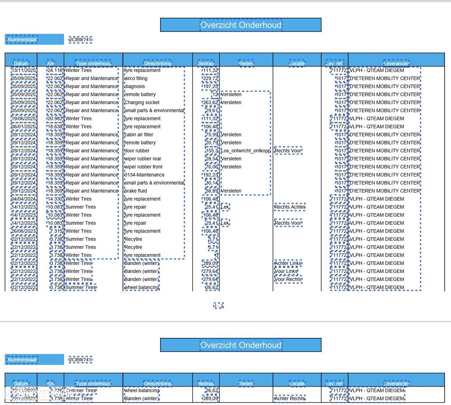Select the location 'Achter Rechts' on second page
Image resolution: width=451 pixels, height=405 pixels.
pos(290,398)
